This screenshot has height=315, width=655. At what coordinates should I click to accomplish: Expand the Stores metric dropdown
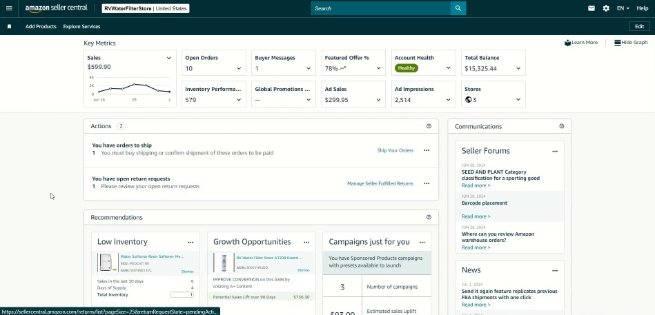pos(518,100)
